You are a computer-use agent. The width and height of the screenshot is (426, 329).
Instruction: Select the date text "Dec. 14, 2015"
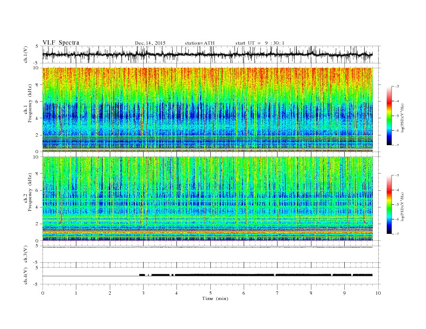150,43
